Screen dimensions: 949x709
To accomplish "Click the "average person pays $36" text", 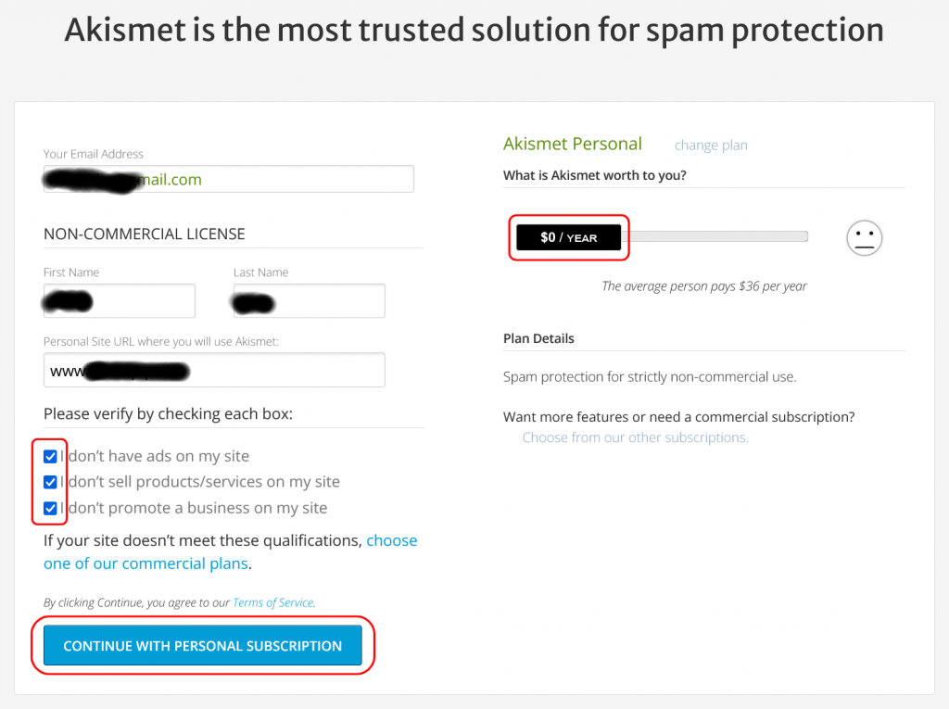I will pyautogui.click(x=704, y=285).
